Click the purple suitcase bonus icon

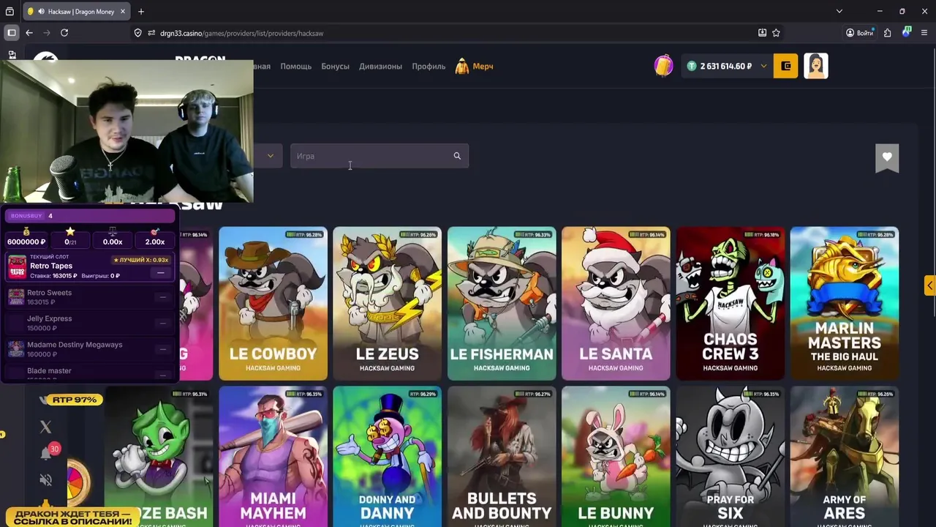(x=663, y=66)
